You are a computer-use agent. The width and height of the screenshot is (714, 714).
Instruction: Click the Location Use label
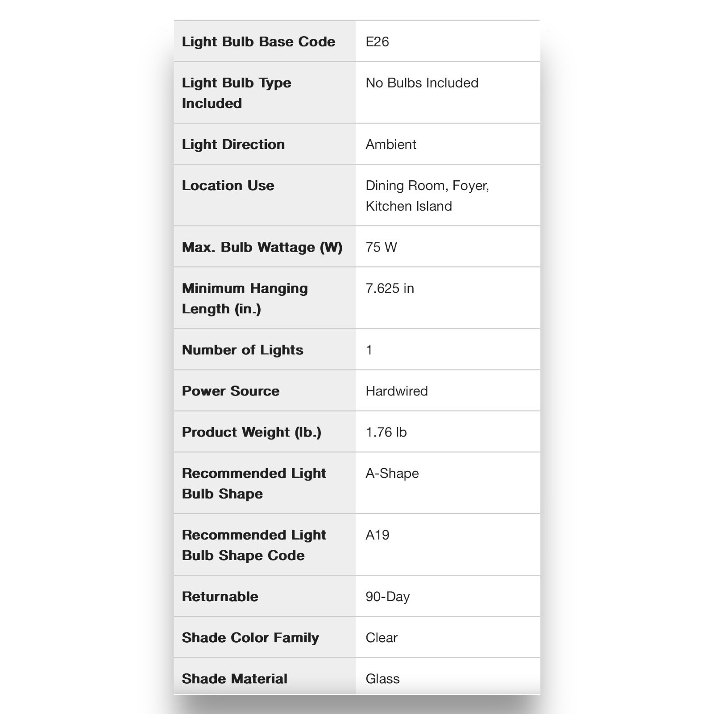228,185
